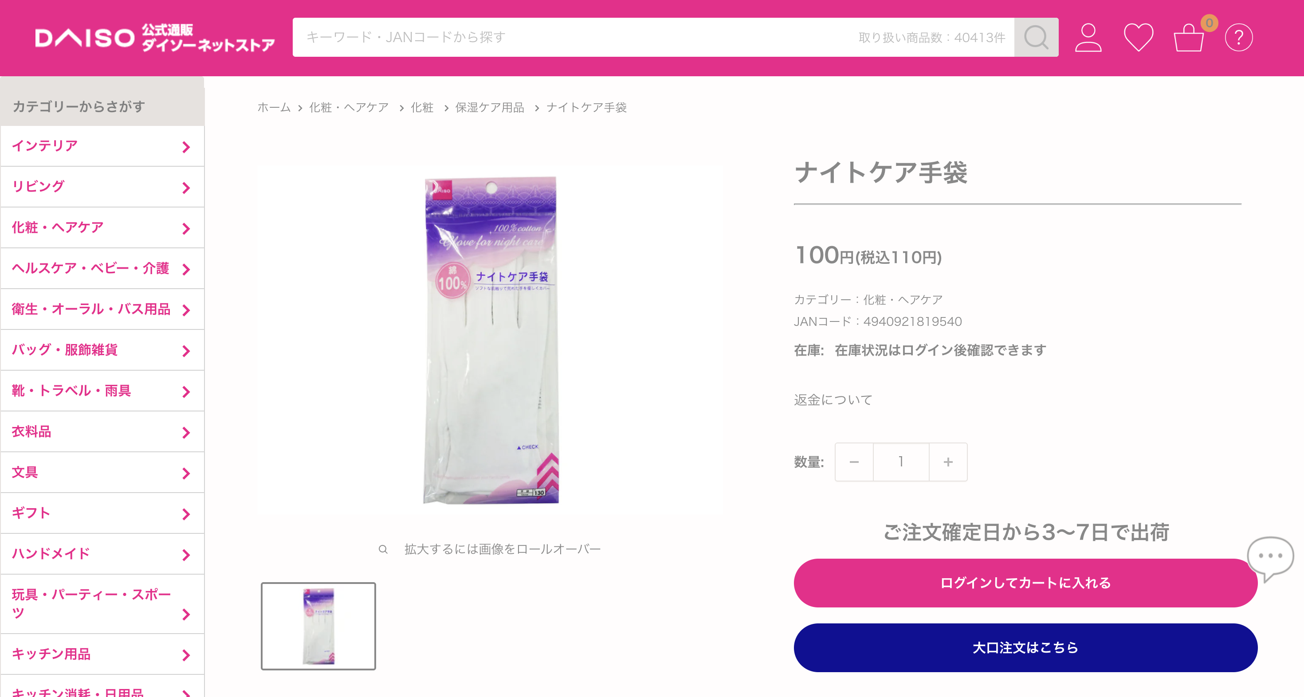This screenshot has width=1304, height=697.
Task: Decrease quantity with minus button
Action: tap(854, 462)
